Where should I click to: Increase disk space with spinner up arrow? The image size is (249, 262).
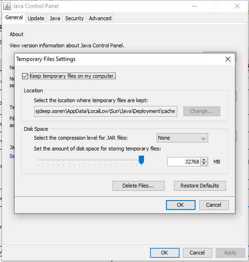click(x=204, y=160)
